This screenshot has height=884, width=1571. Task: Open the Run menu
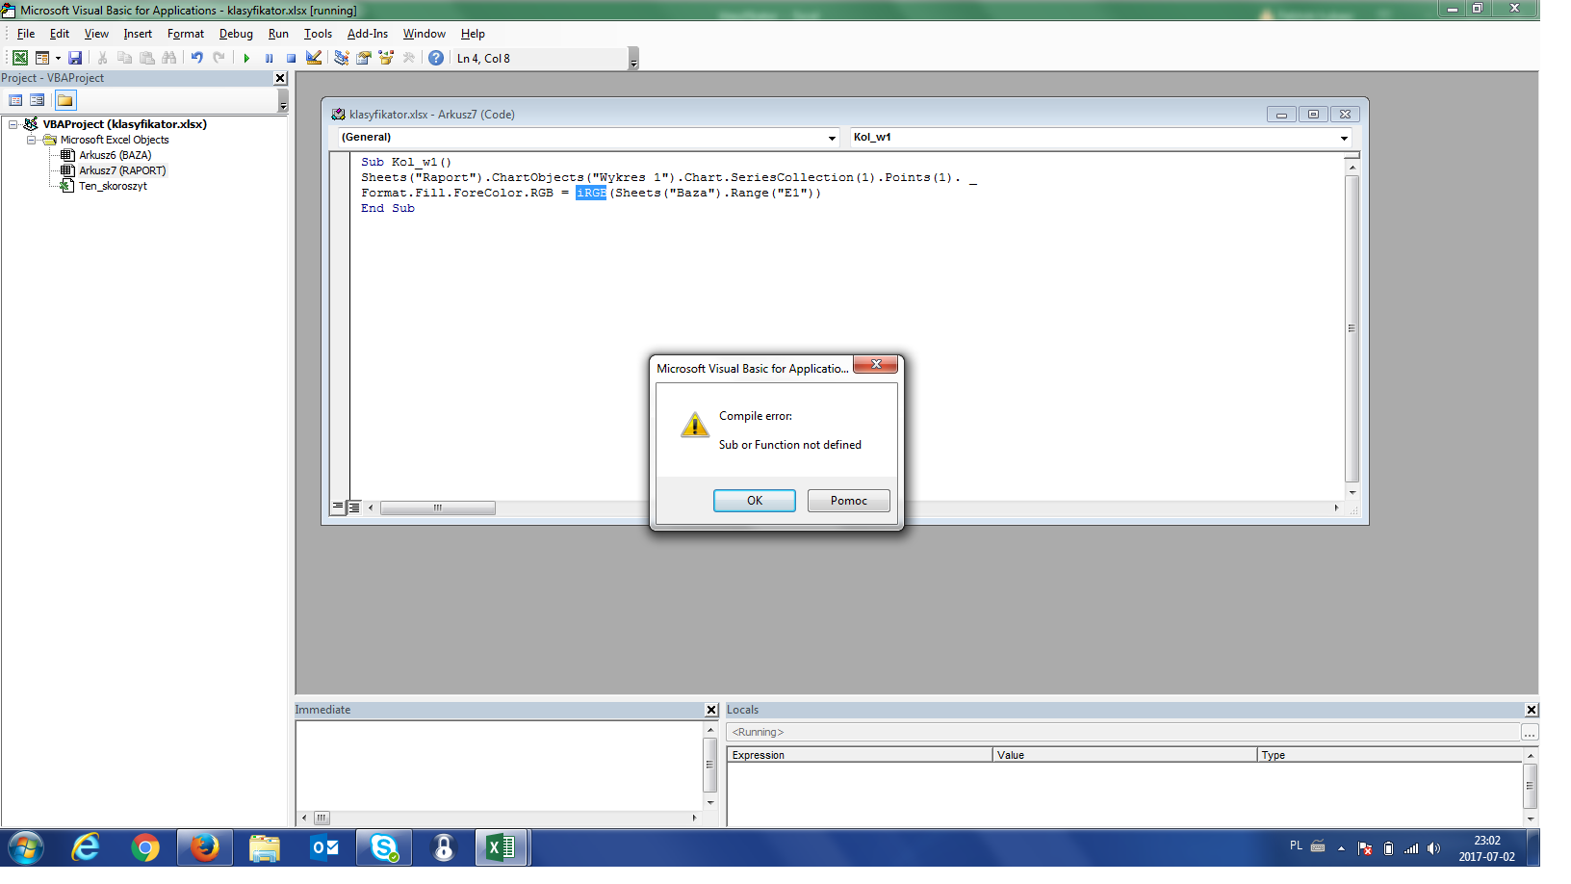point(278,34)
